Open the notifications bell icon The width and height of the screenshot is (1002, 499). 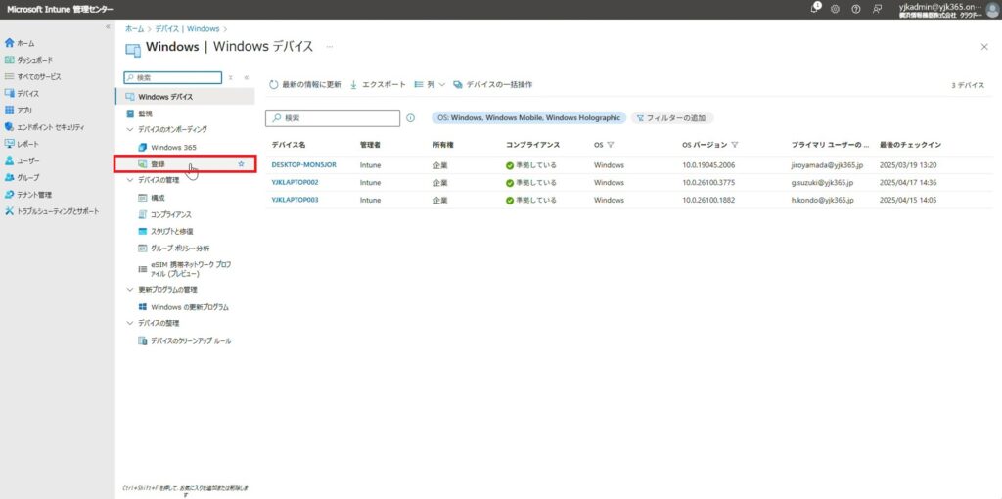[x=815, y=9]
